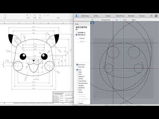Open the round right-sidebar icon in Rhino toolbar
The width and height of the screenshot is (159, 119).
pos(156,16)
